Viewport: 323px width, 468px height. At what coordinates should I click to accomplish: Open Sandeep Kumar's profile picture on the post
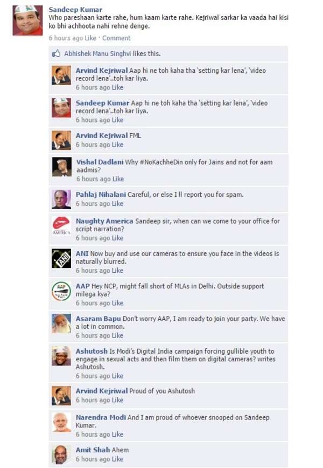(x=27, y=20)
